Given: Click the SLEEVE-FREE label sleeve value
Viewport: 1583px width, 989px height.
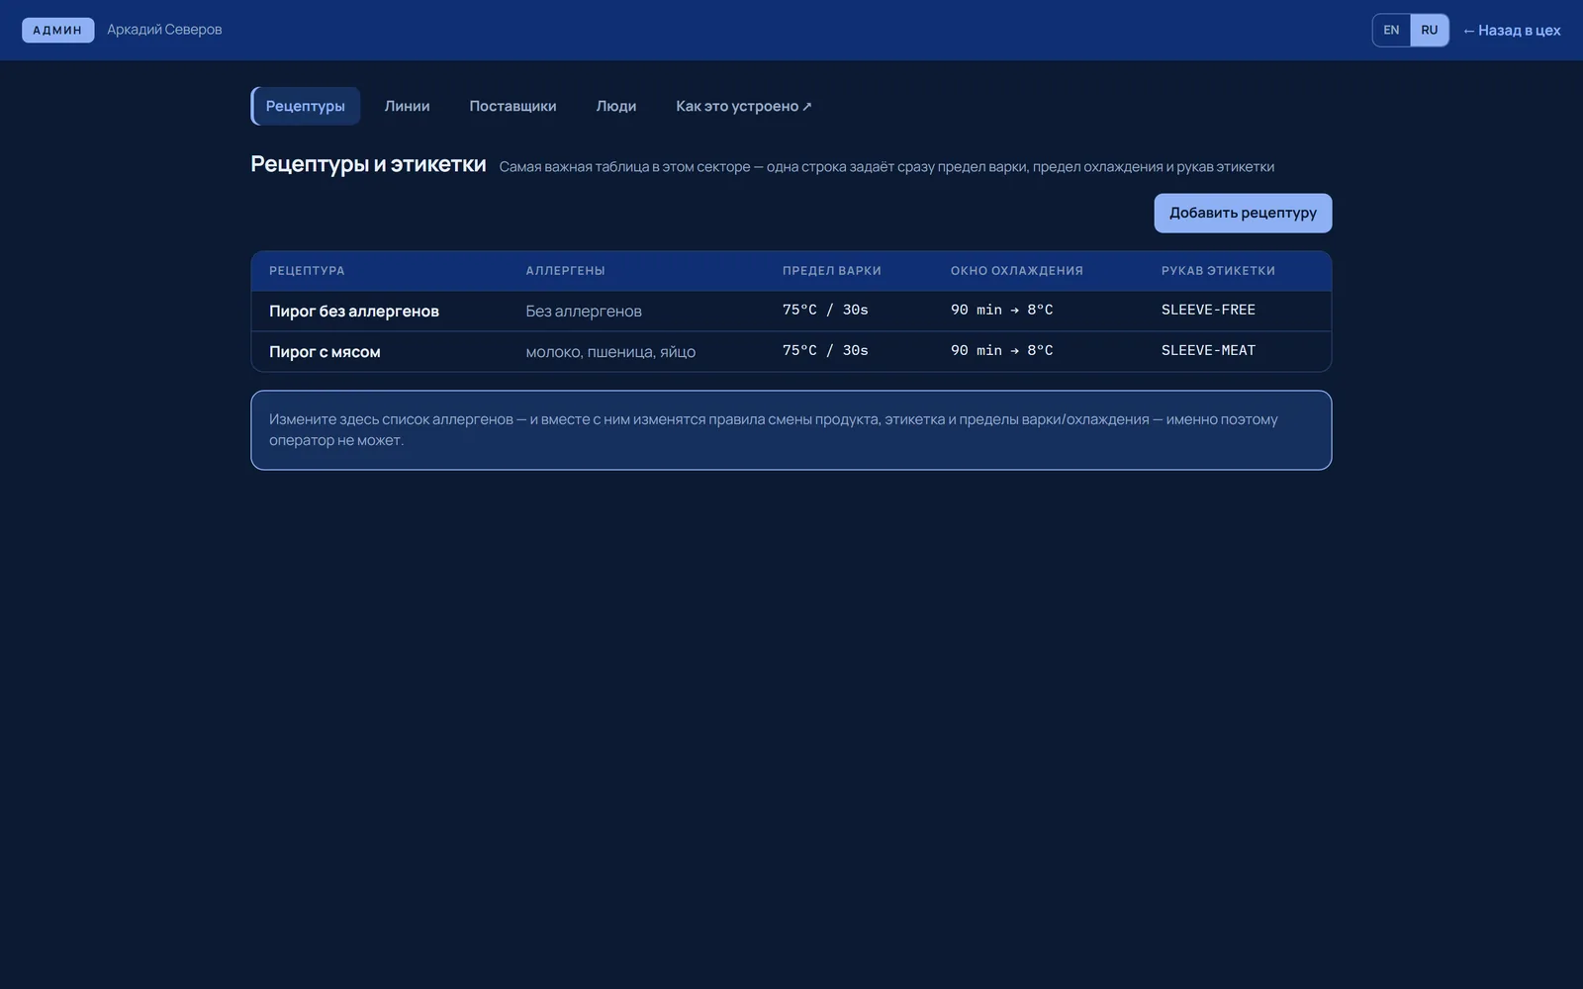Looking at the screenshot, I should point(1208,310).
